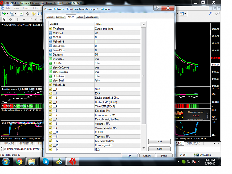Switch to the #DAX,M1 chart tab
The width and height of the screenshot is (232, 174).
tap(9, 144)
